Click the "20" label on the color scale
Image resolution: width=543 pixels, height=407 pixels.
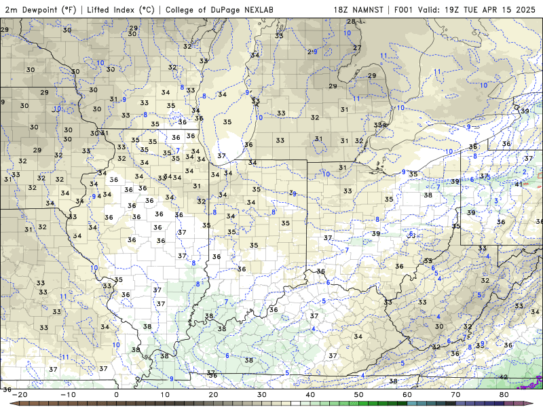pyautogui.click(x=213, y=395)
